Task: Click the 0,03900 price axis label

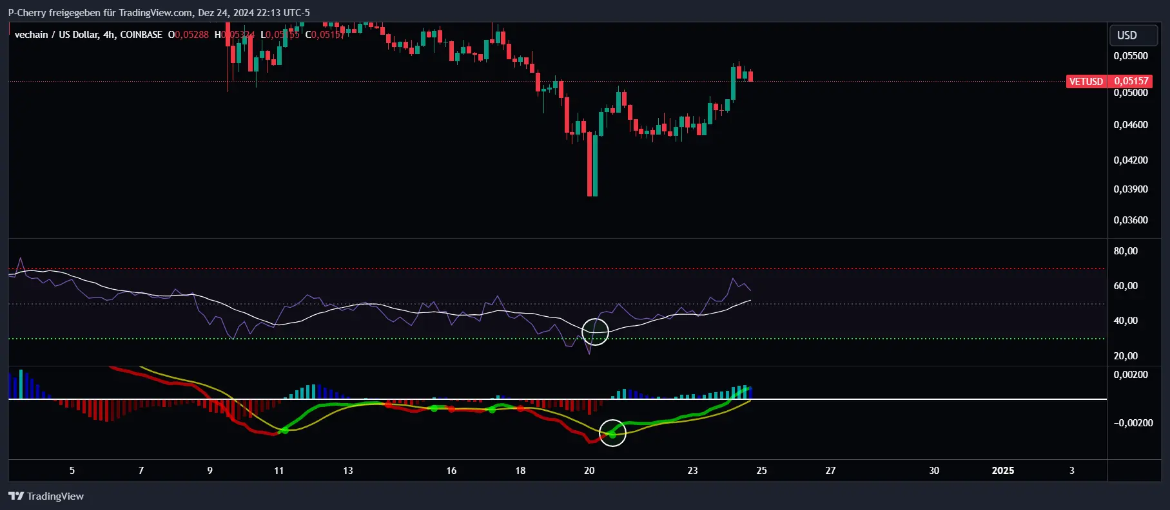Action: [x=1131, y=189]
